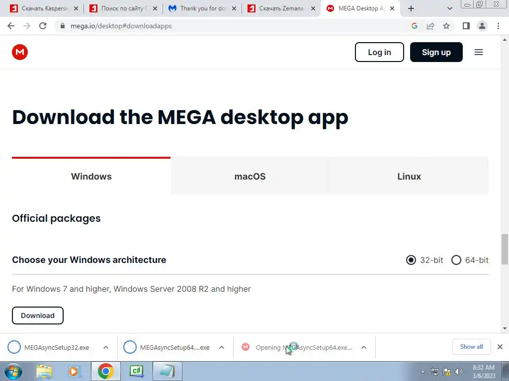
Task: Open MEGAsyncSetup64....exe download item
Action: coord(174,347)
